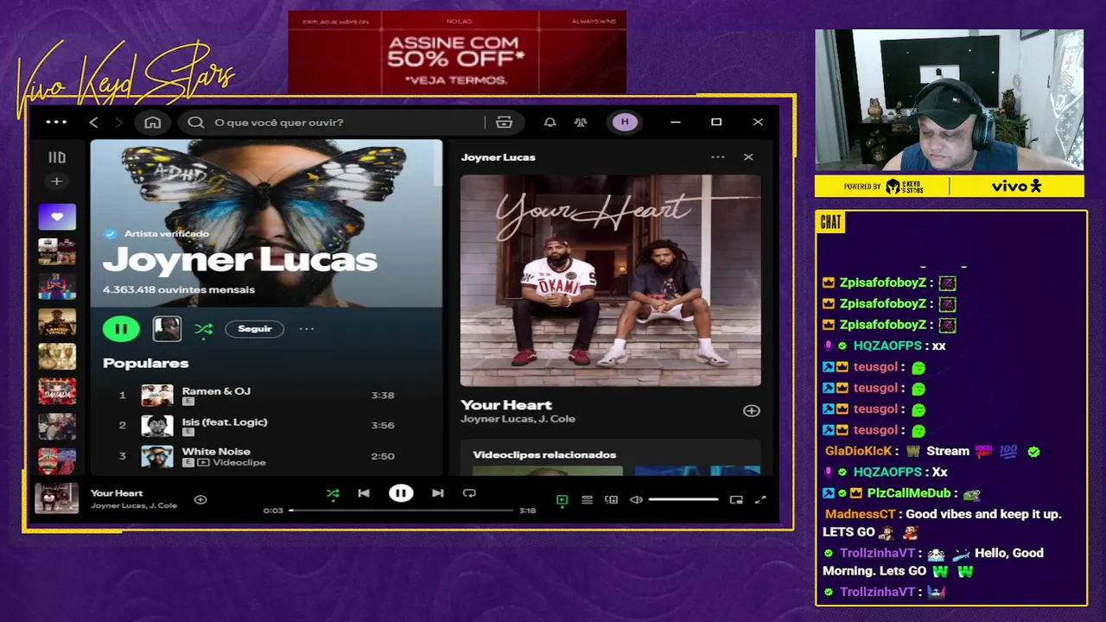This screenshot has width=1106, height=622.
Task: Click the now-playing bar cover thumbnail
Action: pyautogui.click(x=56, y=498)
